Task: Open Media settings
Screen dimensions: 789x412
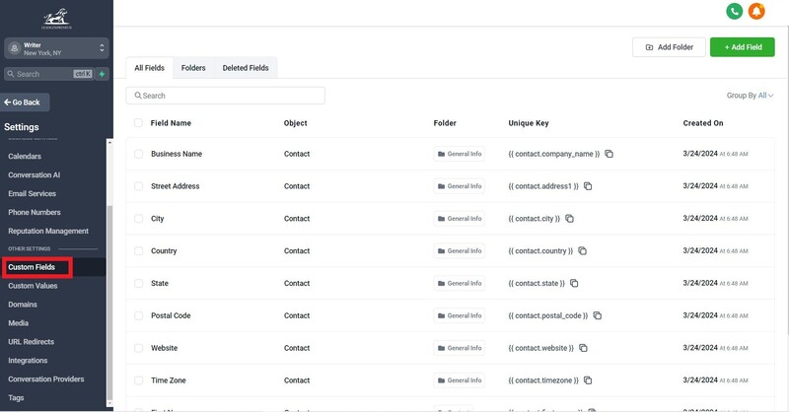Action: 18,323
